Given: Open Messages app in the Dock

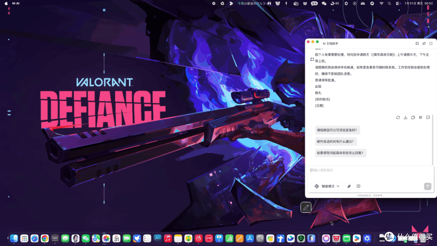Looking at the screenshot, I should 65,238.
